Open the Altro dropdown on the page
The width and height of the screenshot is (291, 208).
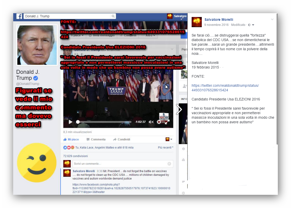(148, 35)
